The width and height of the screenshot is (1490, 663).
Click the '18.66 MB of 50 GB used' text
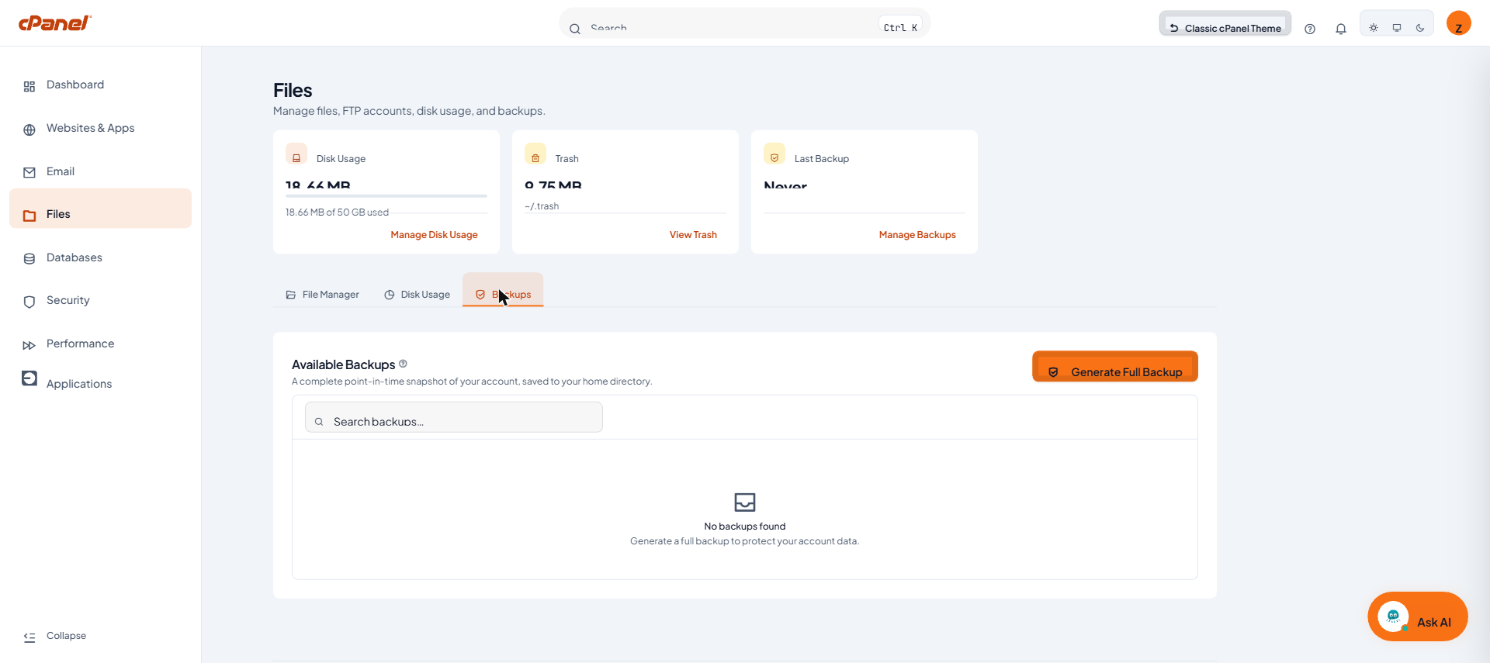coord(337,212)
